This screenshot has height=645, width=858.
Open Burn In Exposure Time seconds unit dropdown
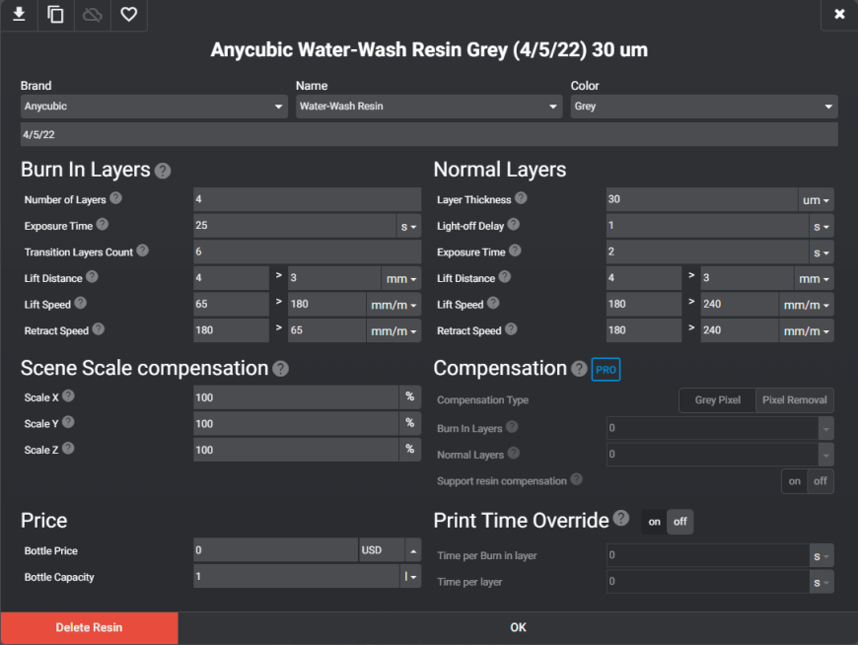pyautogui.click(x=408, y=227)
